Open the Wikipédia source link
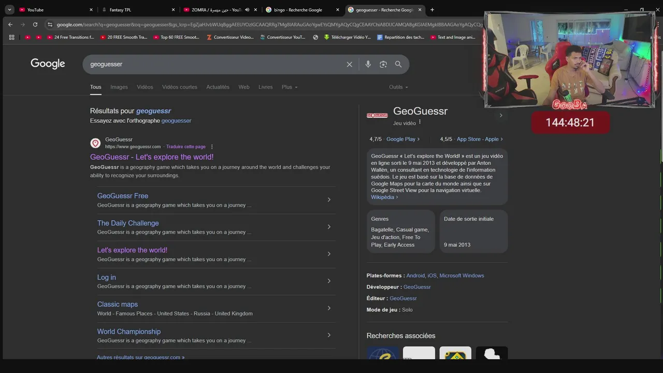Image resolution: width=663 pixels, height=373 pixels. [384, 197]
